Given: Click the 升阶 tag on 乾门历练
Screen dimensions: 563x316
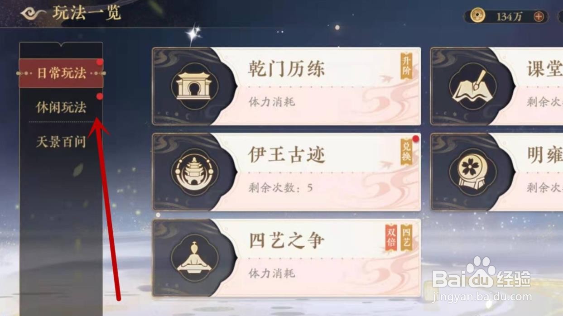Looking at the screenshot, I should [406, 66].
